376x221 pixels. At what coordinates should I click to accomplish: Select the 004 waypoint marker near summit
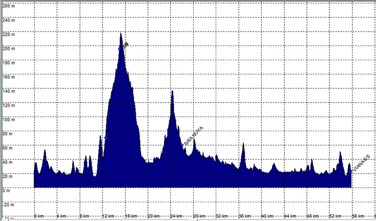click(x=119, y=49)
